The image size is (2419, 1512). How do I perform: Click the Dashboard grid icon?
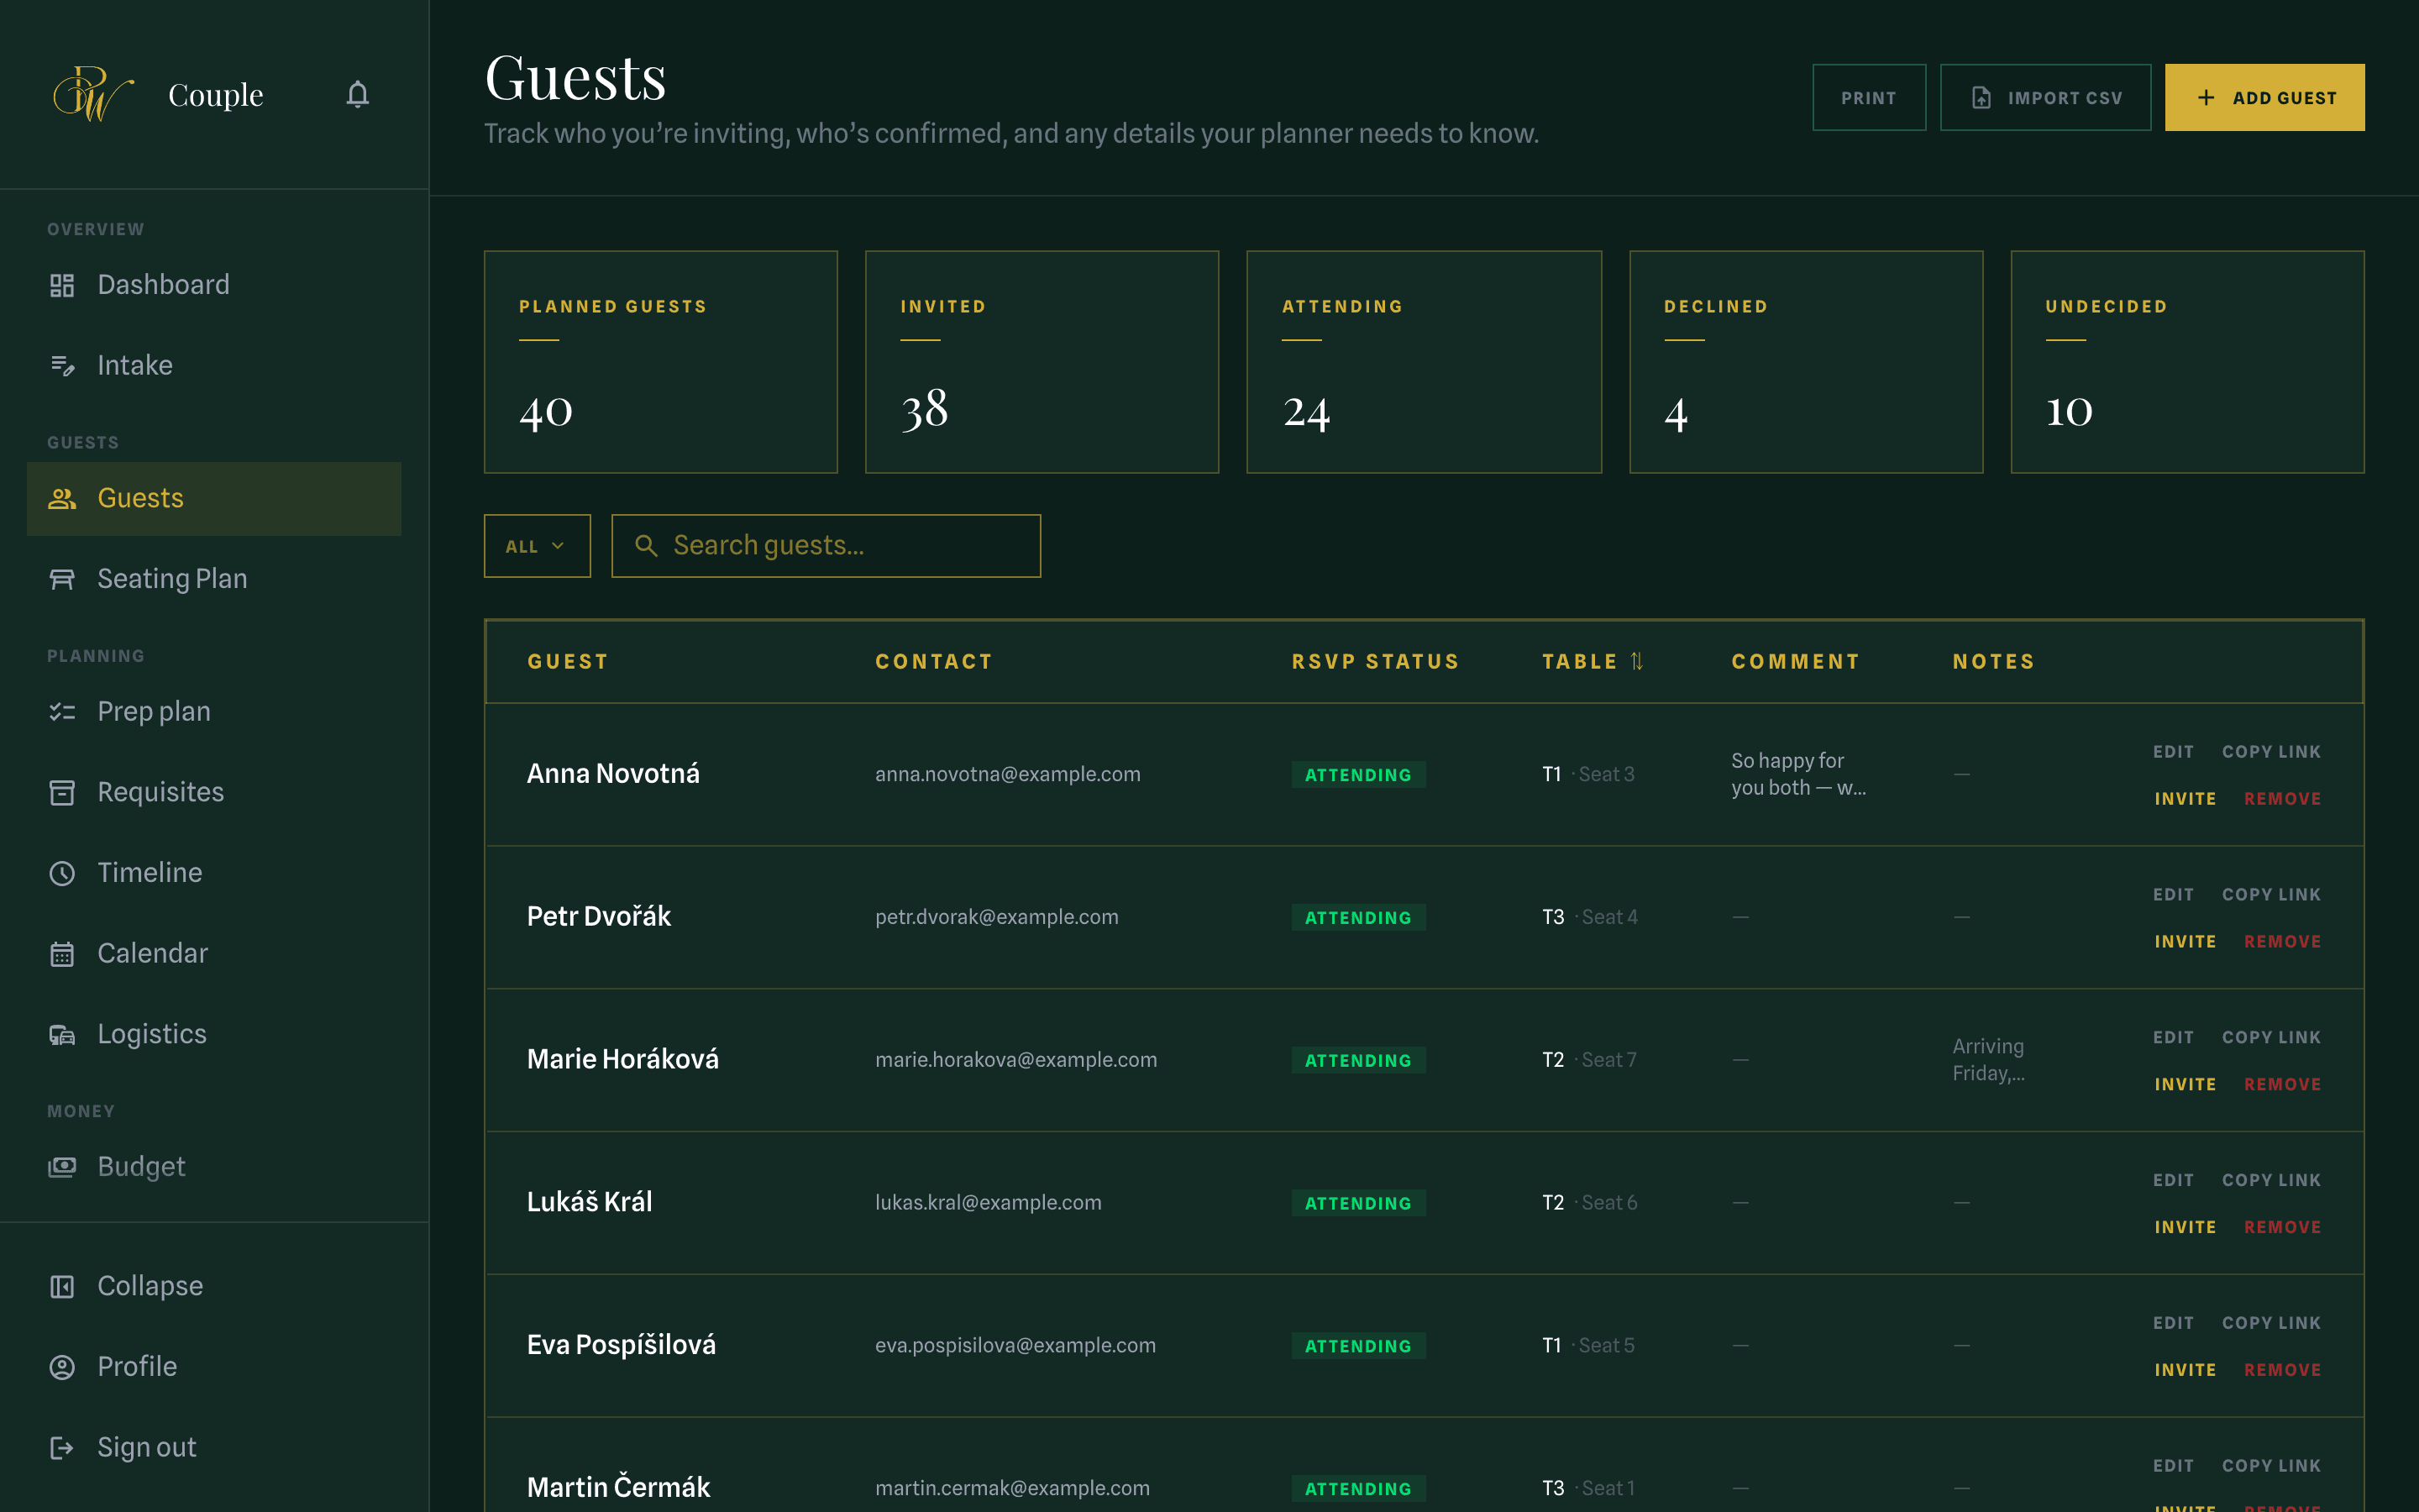point(62,285)
